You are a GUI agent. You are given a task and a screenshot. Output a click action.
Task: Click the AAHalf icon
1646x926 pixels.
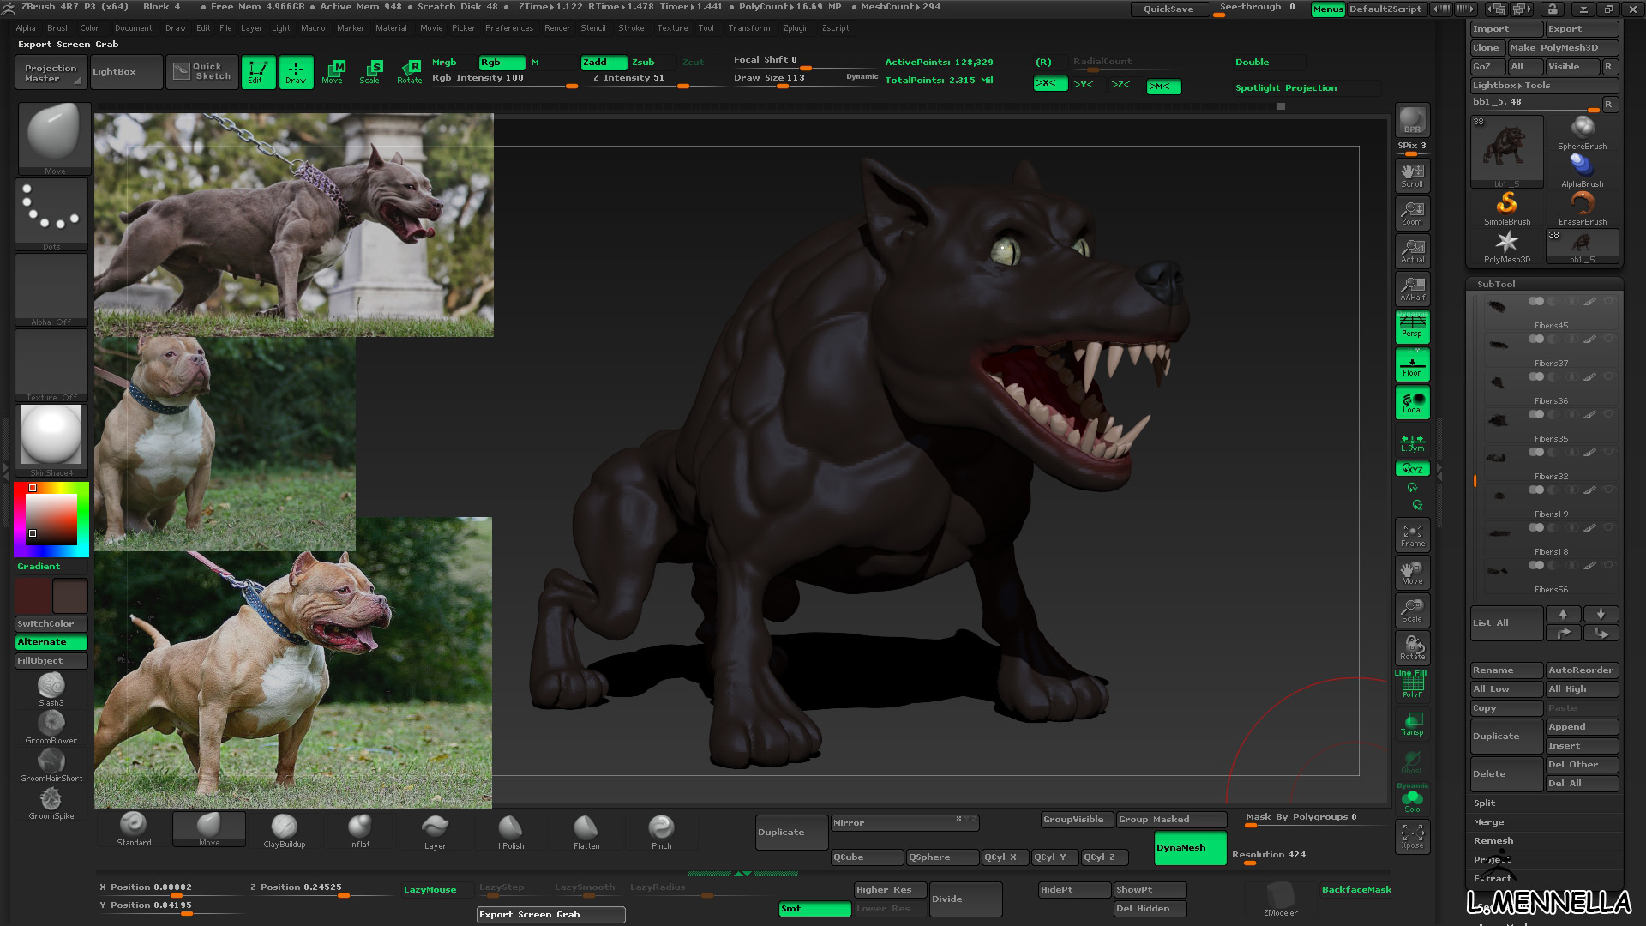pyautogui.click(x=1412, y=288)
